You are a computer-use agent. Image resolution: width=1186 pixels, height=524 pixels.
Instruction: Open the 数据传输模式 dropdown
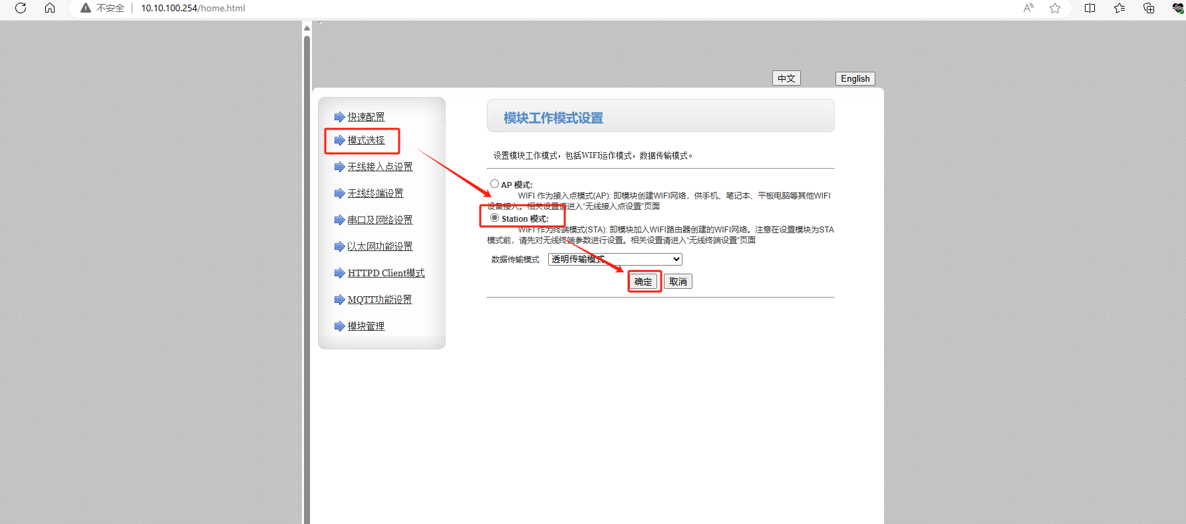pos(615,259)
